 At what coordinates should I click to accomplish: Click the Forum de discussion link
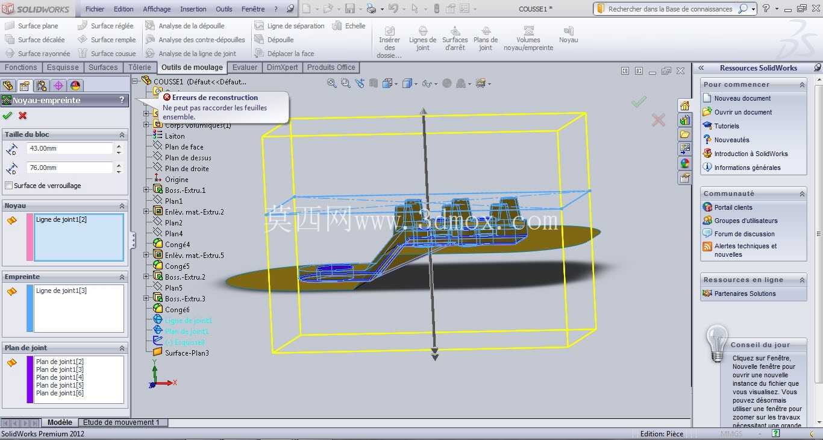coord(745,234)
